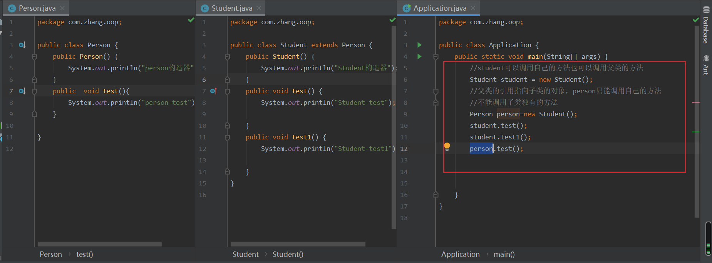
Task: Click the Person.java class file icon
Action: pyautogui.click(x=12, y=8)
